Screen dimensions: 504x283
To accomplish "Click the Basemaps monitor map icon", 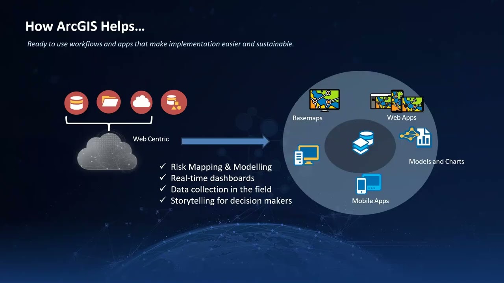I will click(x=324, y=100).
